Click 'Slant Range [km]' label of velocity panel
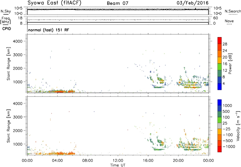This screenshot has height=167, width=241. tap(8, 126)
